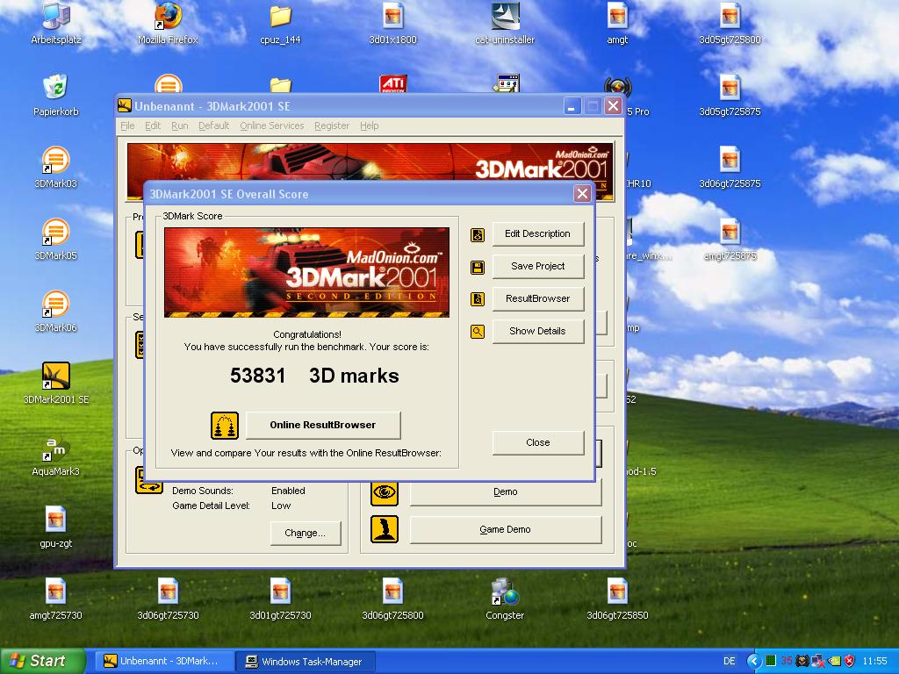The width and height of the screenshot is (899, 674).
Task: Select the Arbeitsplatz desktop icon
Action: tap(56, 24)
